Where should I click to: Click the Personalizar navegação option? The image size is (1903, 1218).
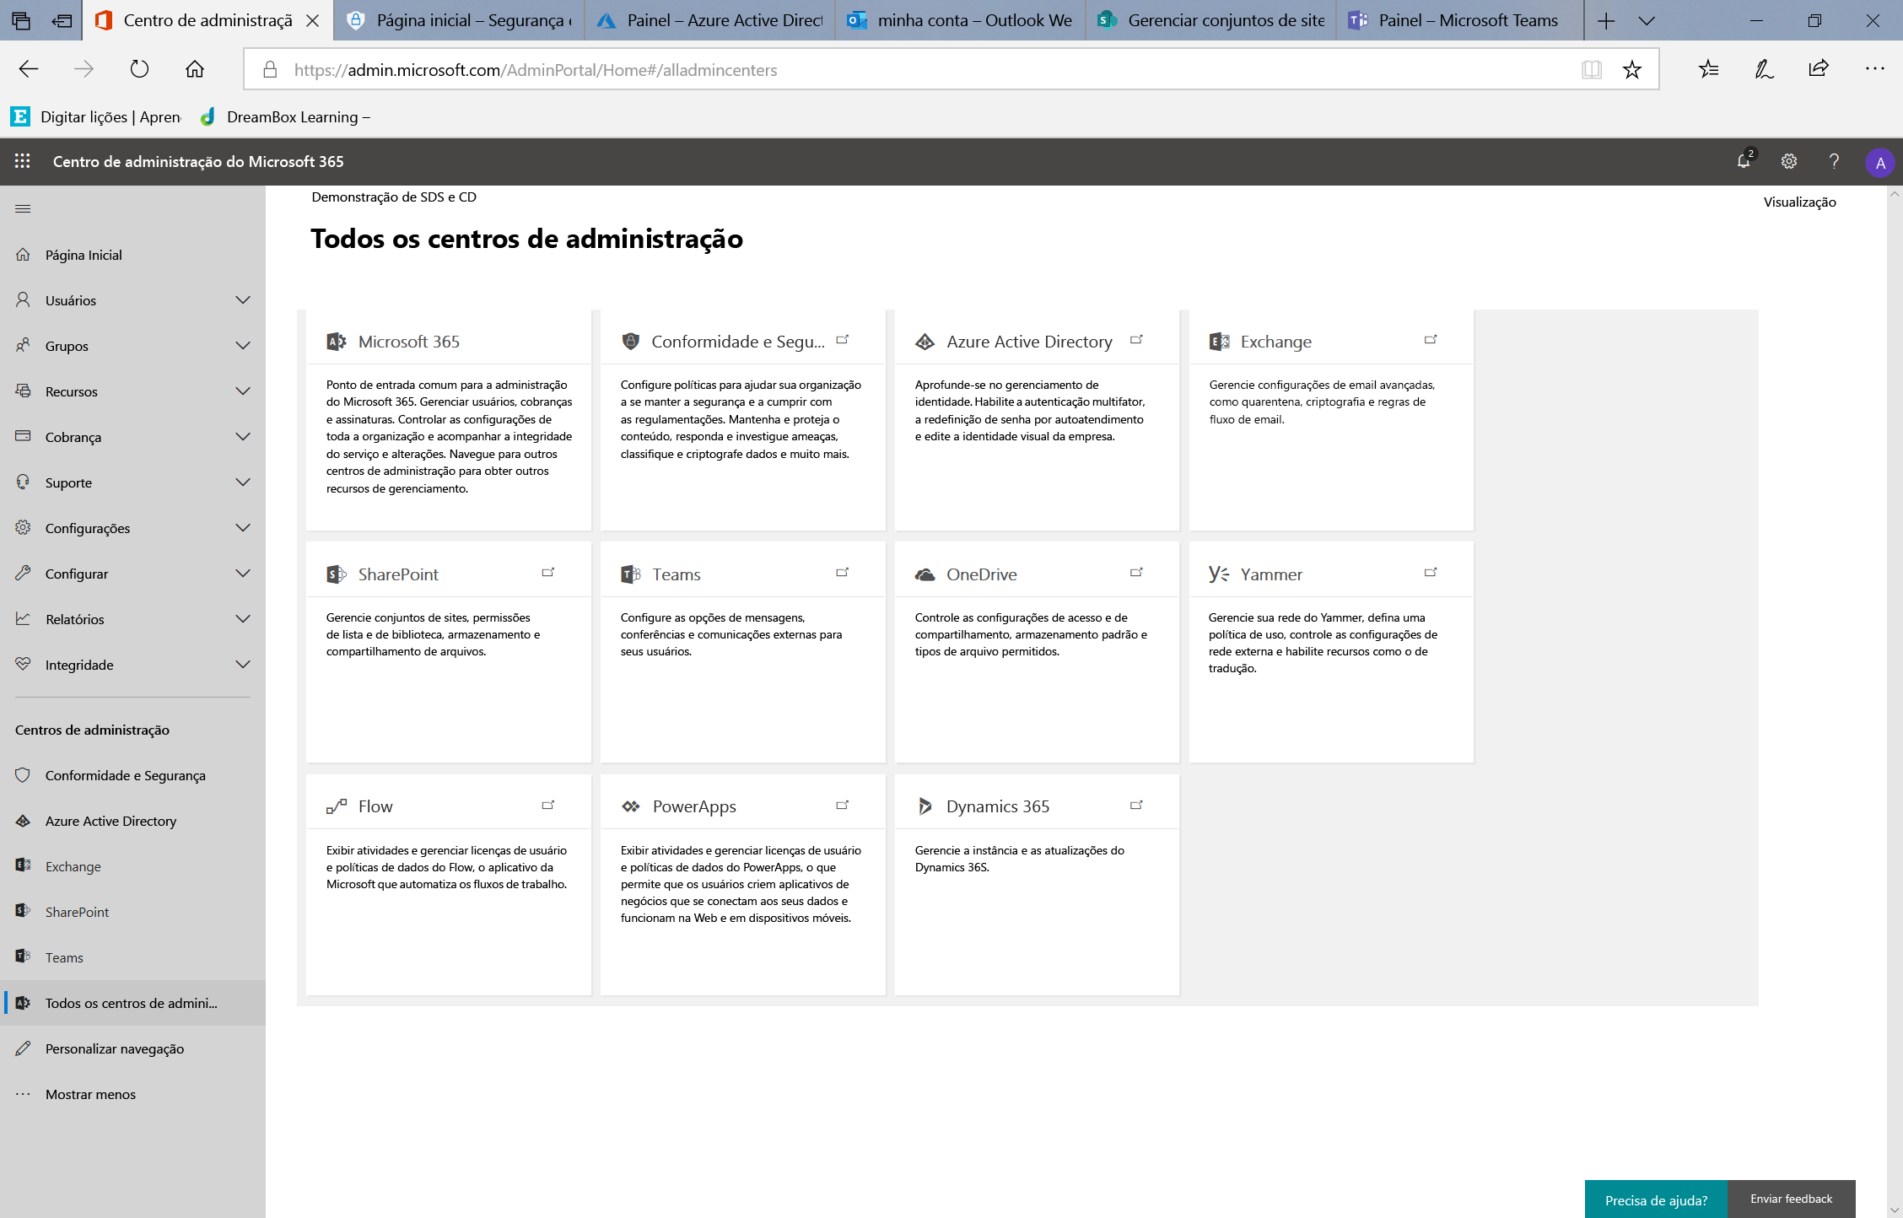(x=115, y=1048)
